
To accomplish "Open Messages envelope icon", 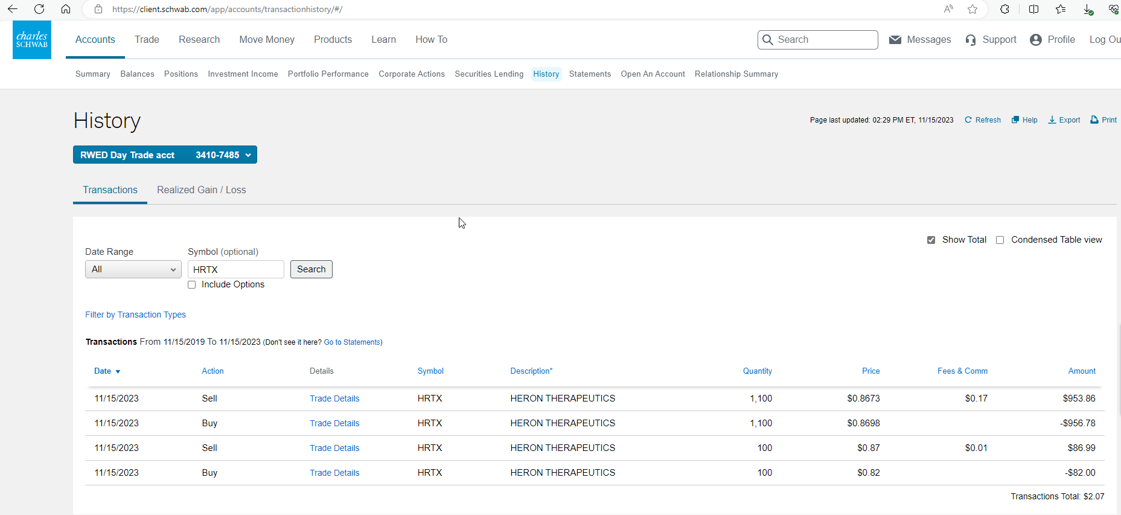I will pyautogui.click(x=895, y=40).
